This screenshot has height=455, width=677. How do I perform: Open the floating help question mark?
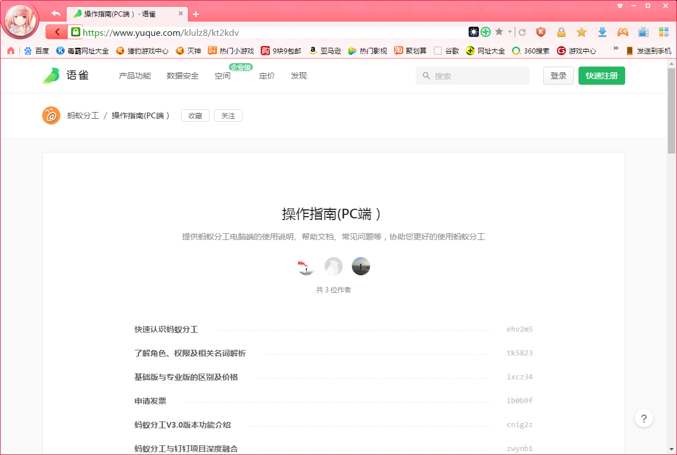tap(644, 418)
